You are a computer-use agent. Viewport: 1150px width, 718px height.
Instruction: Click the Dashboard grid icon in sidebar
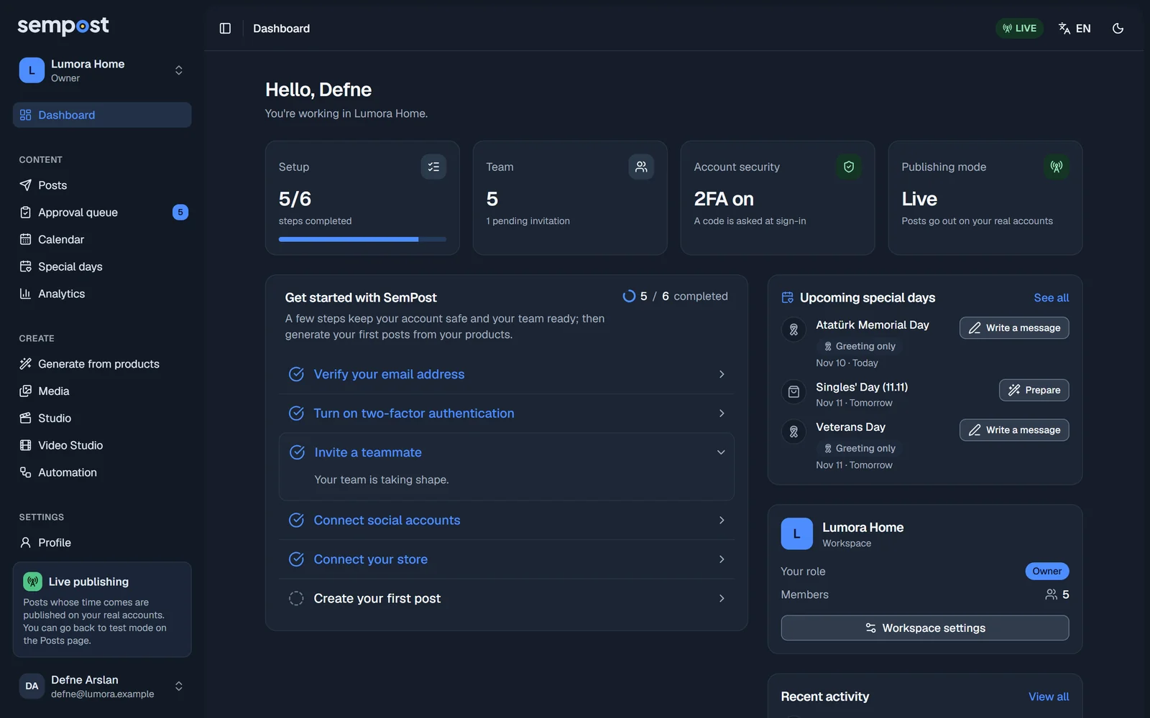(x=26, y=115)
